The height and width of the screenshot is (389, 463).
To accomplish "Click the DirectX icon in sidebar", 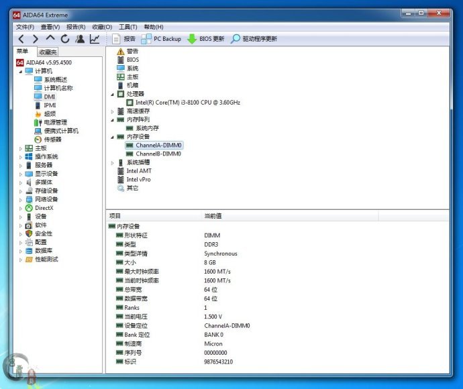I will click(x=29, y=208).
